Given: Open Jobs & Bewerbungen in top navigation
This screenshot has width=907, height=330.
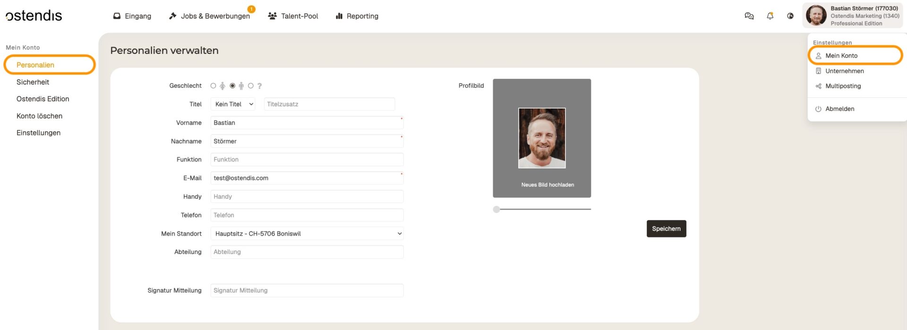Looking at the screenshot, I should [x=215, y=16].
